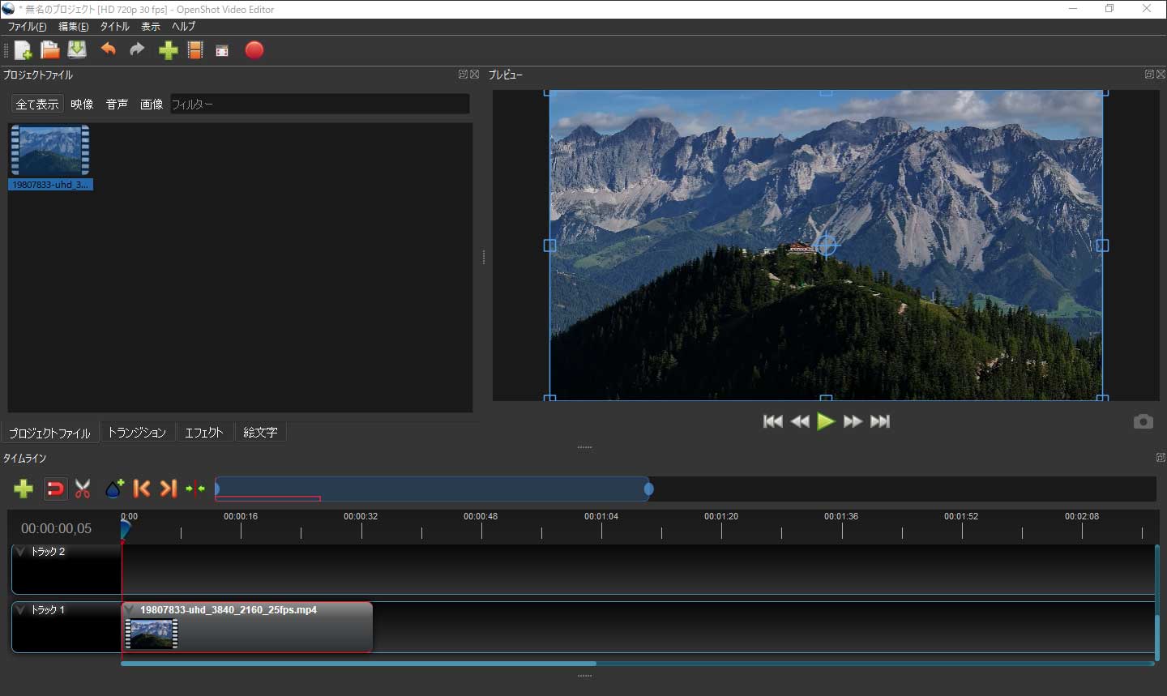Filter project files by 映像
Viewport: 1167px width, 696px height.
tap(82, 105)
